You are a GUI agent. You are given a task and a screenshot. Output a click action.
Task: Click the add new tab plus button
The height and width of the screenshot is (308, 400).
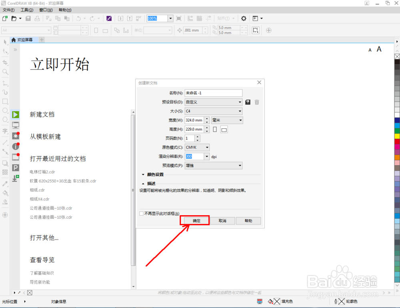tap(42, 40)
